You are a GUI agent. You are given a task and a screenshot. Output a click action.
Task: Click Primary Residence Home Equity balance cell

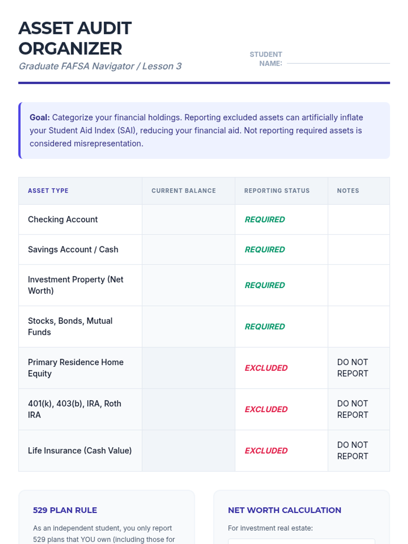tap(188, 368)
